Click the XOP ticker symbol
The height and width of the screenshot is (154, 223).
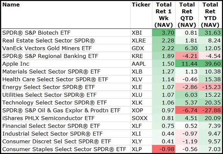pos(138,111)
